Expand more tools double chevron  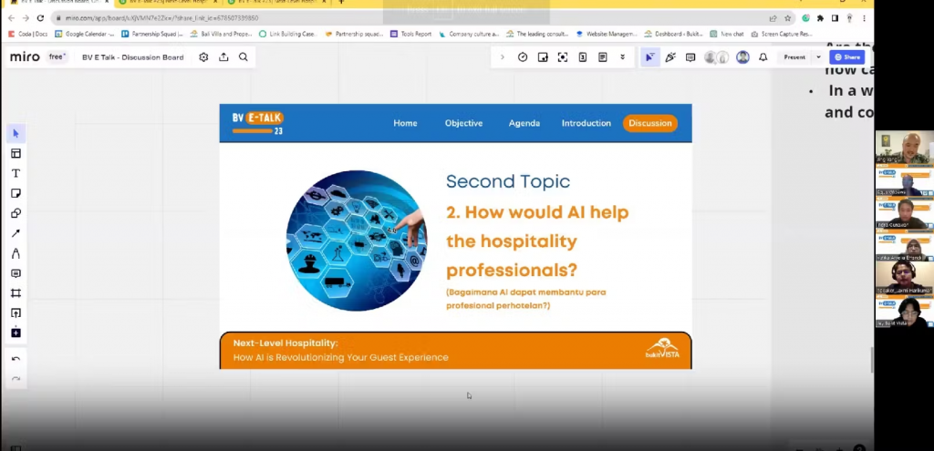[x=622, y=57]
